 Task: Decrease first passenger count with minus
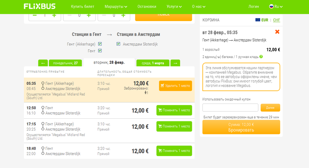coord(35,15)
